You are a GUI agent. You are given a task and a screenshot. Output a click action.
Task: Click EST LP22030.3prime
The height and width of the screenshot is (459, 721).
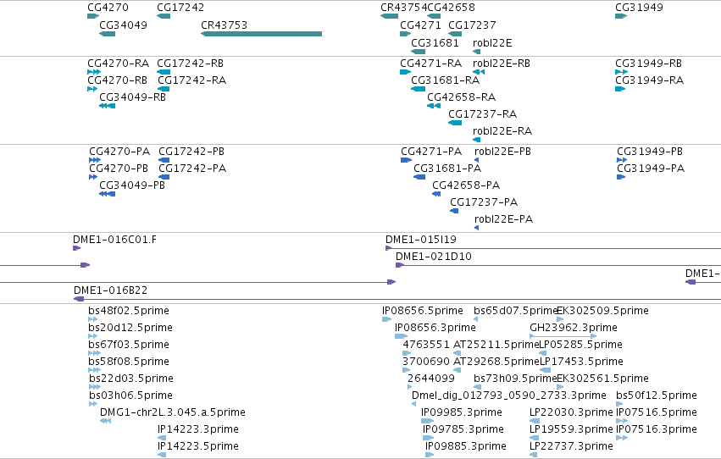[571, 412]
